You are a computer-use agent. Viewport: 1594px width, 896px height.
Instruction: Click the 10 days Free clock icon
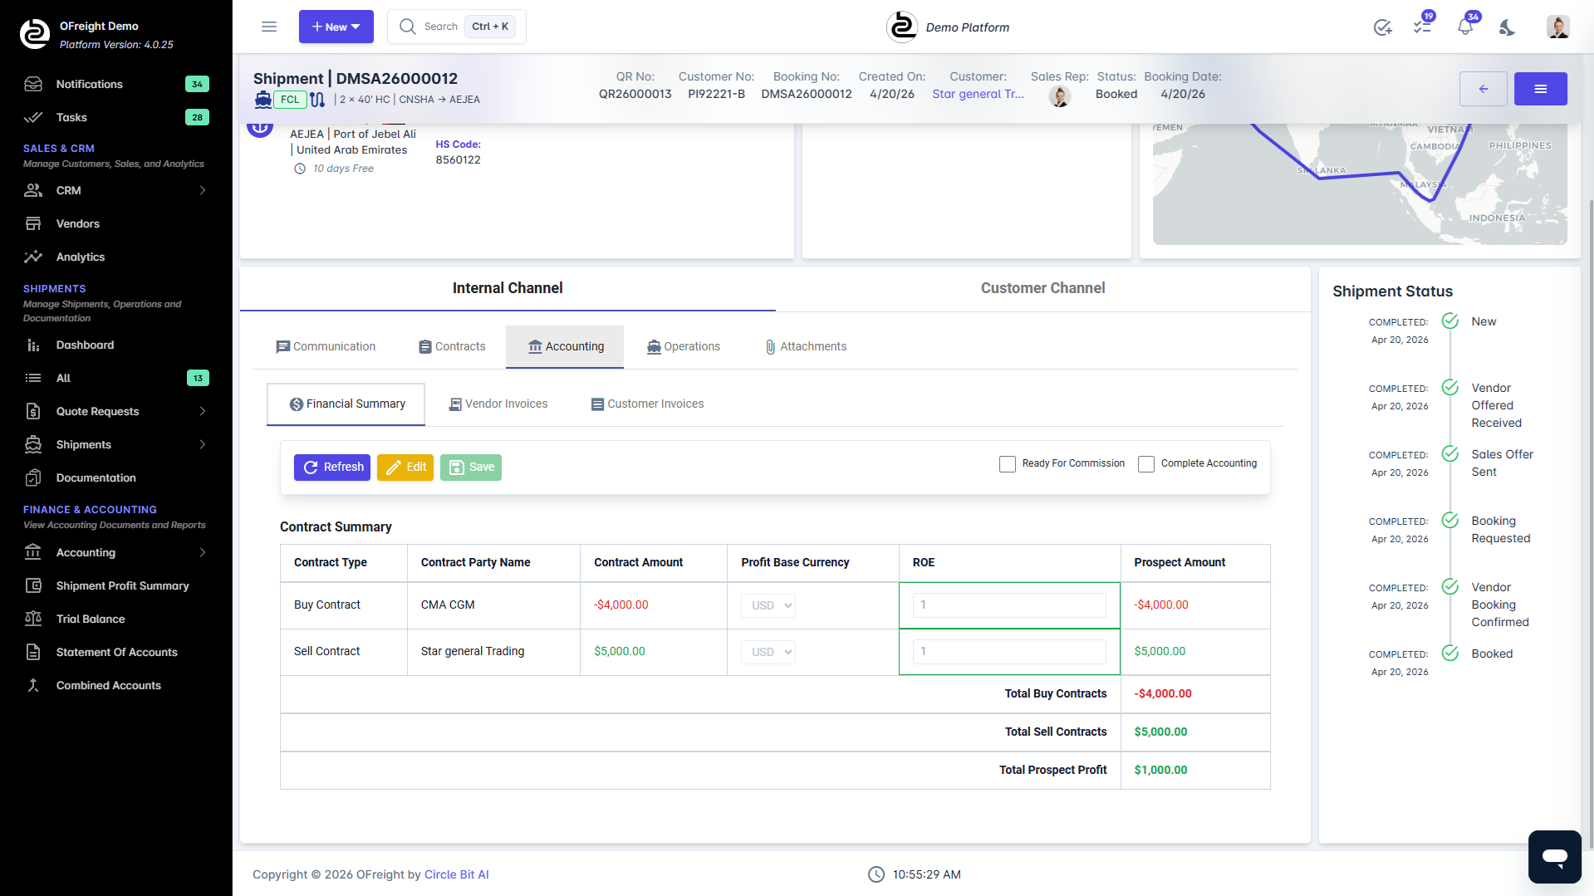coord(300,169)
